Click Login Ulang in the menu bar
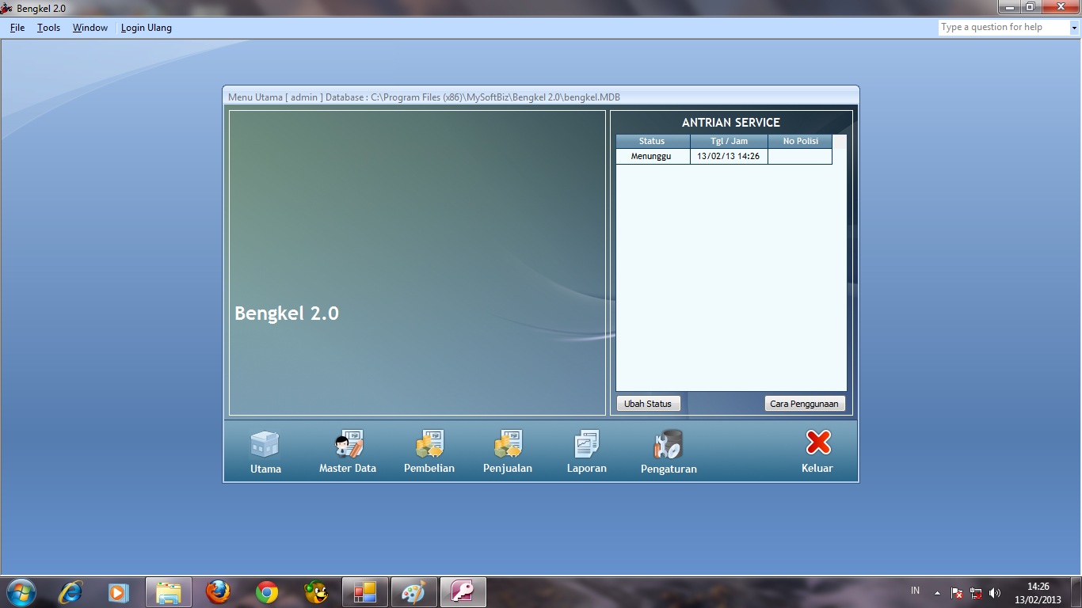 click(x=147, y=28)
